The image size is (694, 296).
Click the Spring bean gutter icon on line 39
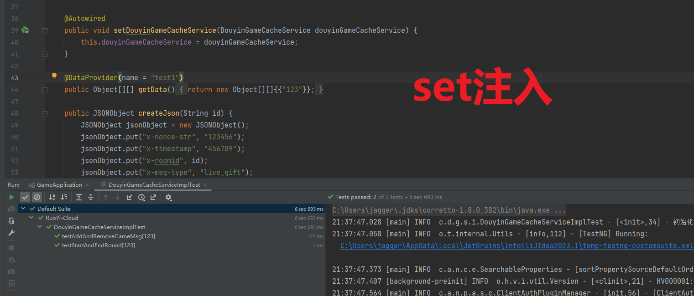[x=26, y=31]
